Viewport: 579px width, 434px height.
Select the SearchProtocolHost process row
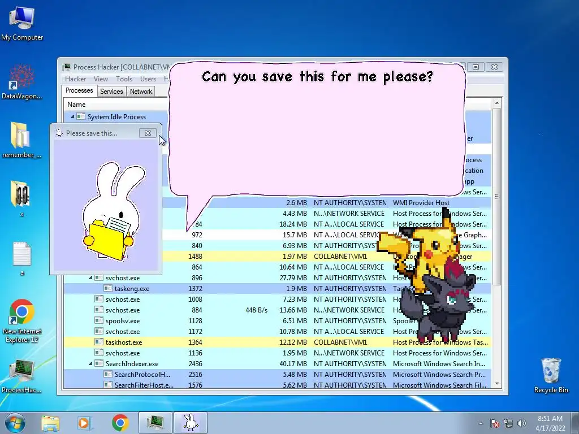coord(278,374)
